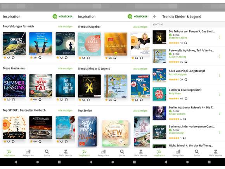Open Zodiac Academy cover in the list
This screenshot has width=225, height=169.
tap(159, 113)
